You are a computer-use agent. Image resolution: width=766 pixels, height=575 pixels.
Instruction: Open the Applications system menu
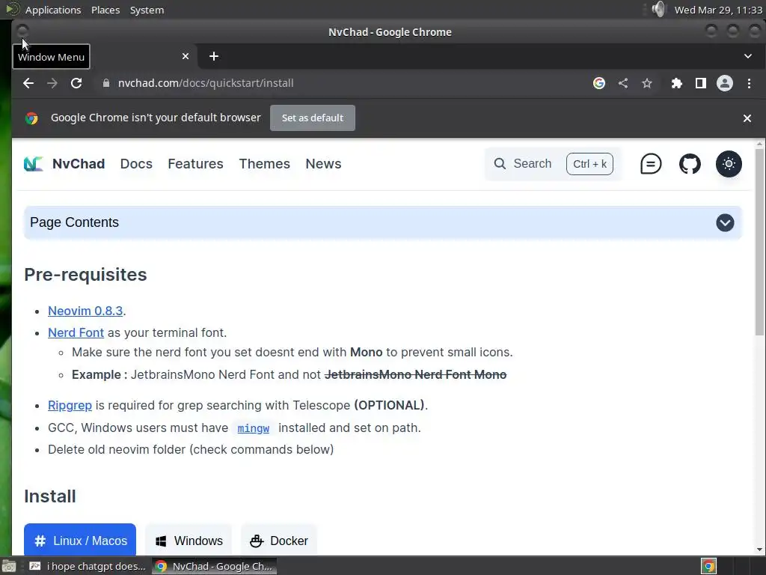(x=53, y=10)
